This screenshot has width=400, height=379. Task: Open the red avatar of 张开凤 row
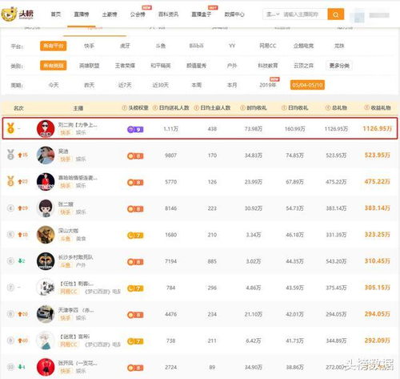[46, 367]
